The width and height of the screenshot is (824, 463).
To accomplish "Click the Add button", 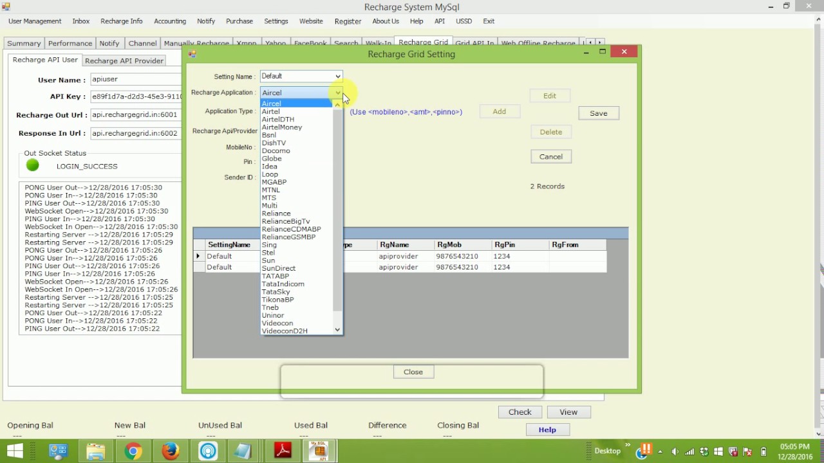I will [x=500, y=111].
